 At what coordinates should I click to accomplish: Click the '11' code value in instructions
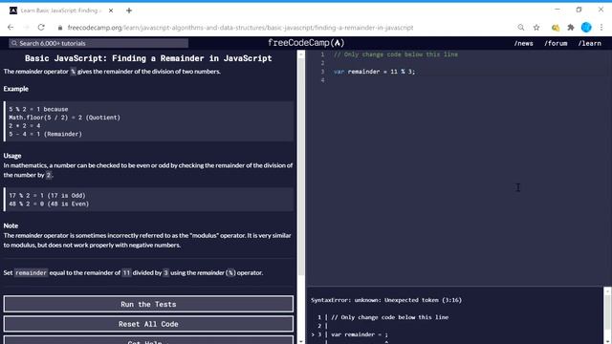coord(126,272)
